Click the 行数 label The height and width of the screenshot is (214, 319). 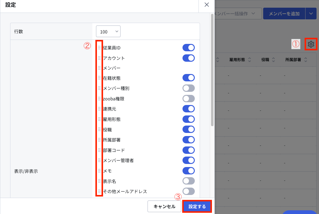click(18, 32)
